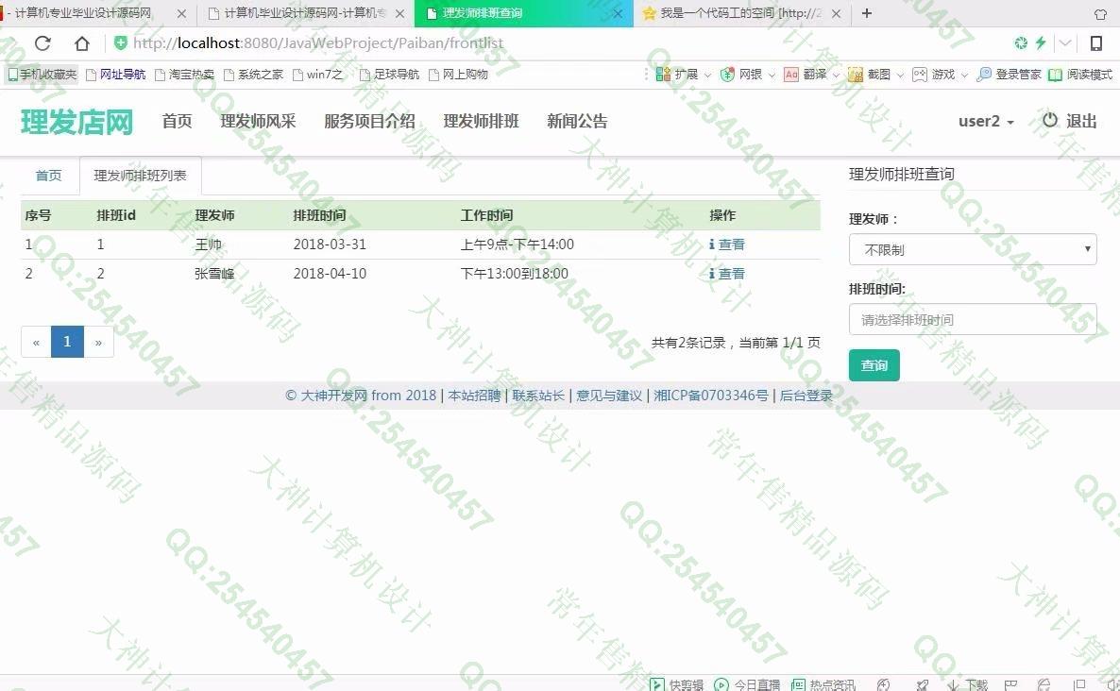Click 退出 power icon to log out

tap(1049, 120)
